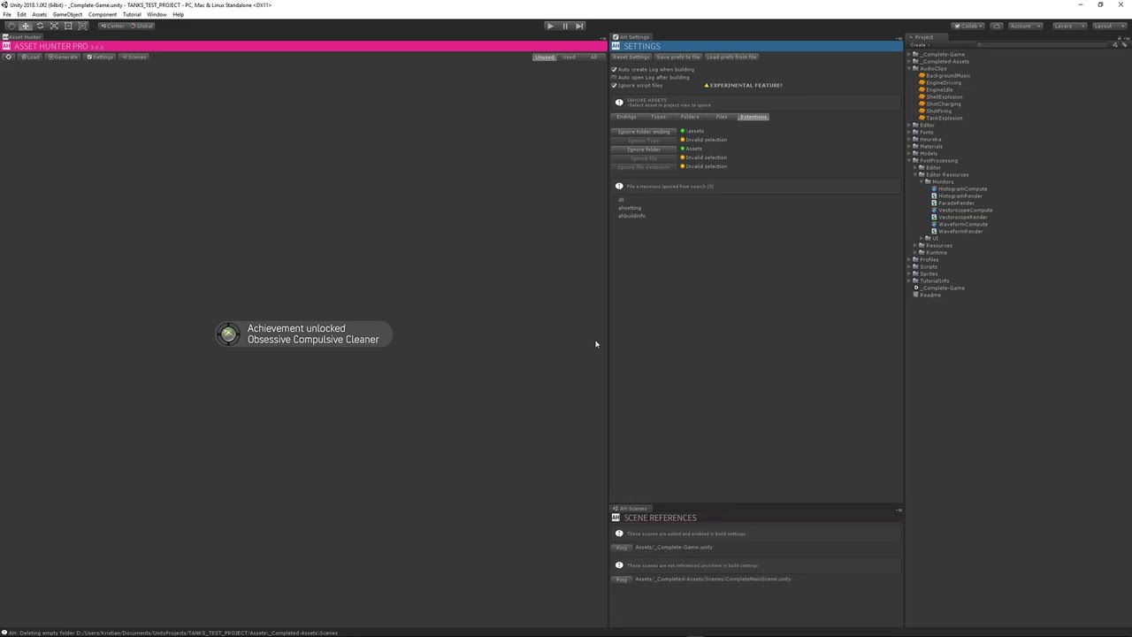Expand the _Complete-Game folder in Project
The height and width of the screenshot is (637, 1132).
pyautogui.click(x=909, y=55)
